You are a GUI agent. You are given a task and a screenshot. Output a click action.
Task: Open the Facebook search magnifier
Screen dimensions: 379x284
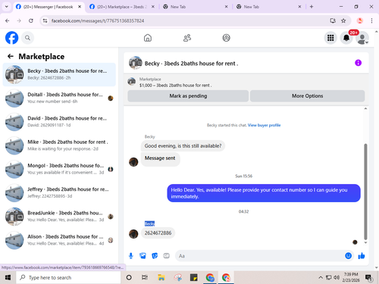[27, 38]
